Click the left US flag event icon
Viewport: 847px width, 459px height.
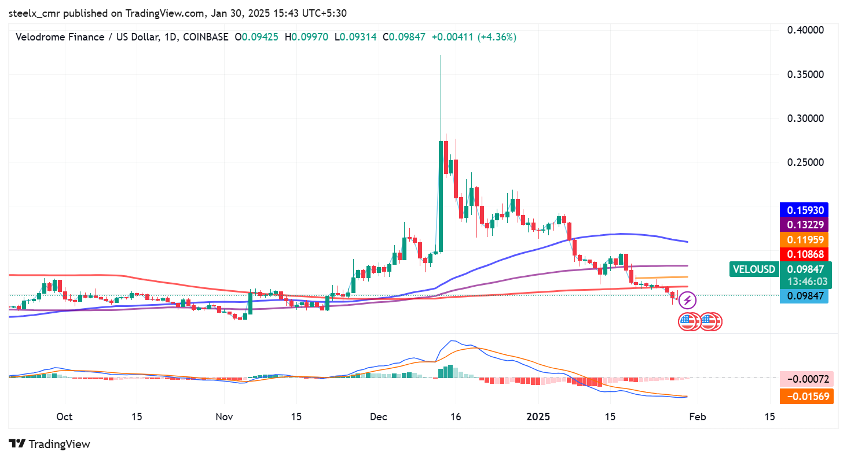pyautogui.click(x=687, y=321)
